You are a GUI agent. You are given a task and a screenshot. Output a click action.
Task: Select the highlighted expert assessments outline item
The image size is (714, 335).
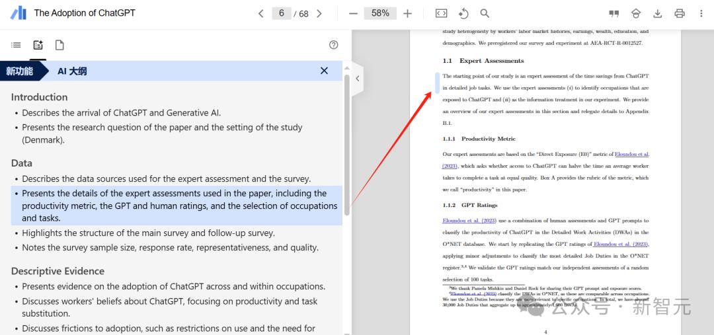tap(178, 205)
